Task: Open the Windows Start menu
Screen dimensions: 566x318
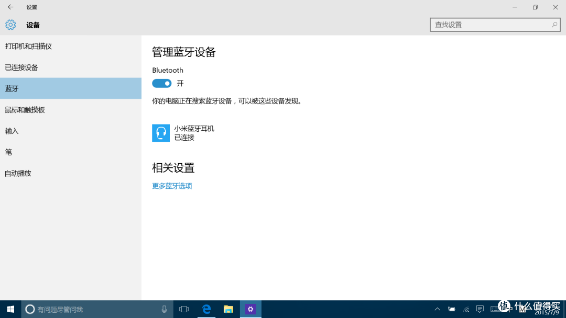Action: pos(10,309)
